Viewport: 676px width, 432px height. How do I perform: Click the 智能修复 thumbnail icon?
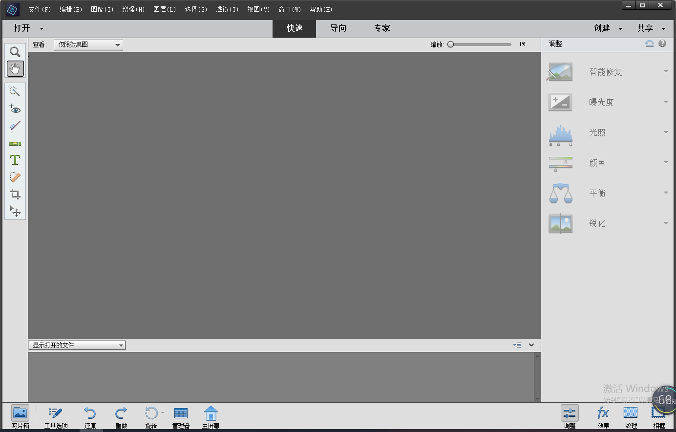(x=560, y=72)
